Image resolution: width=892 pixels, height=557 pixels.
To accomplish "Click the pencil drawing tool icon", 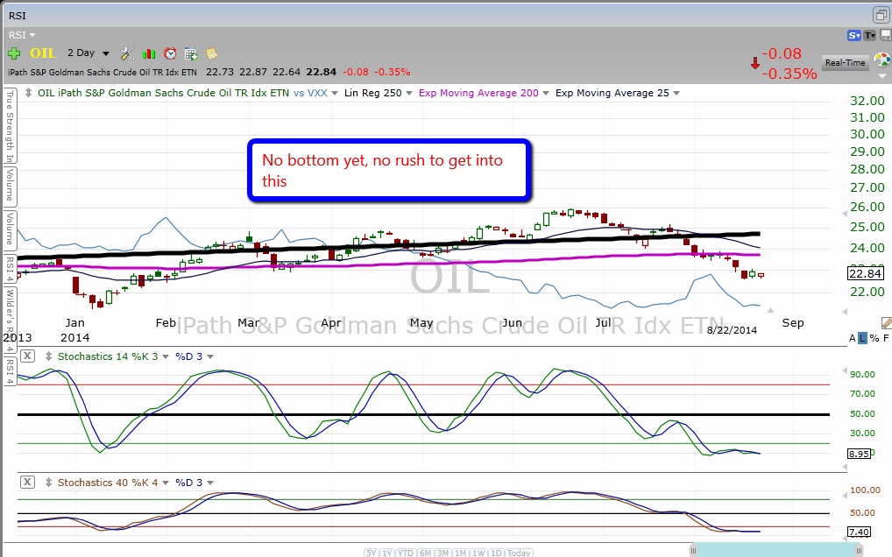I will [x=885, y=323].
